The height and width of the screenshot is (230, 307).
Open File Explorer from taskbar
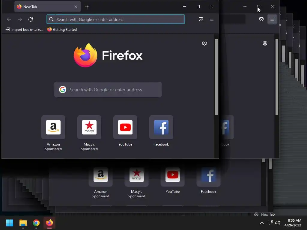(x=23, y=223)
